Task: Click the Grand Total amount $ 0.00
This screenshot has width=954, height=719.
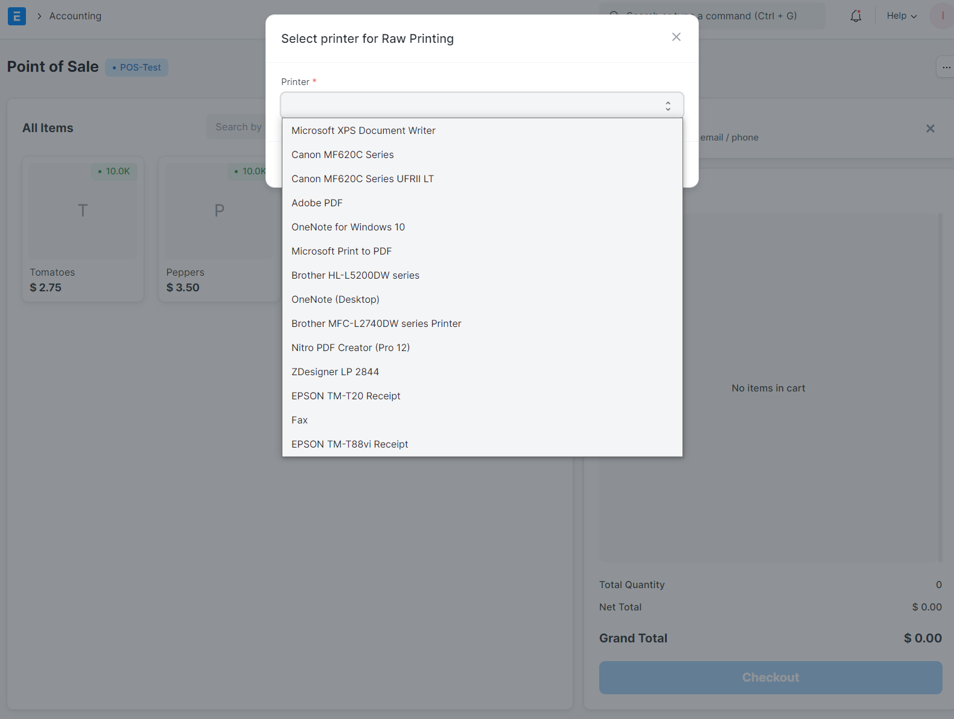Action: (x=923, y=638)
